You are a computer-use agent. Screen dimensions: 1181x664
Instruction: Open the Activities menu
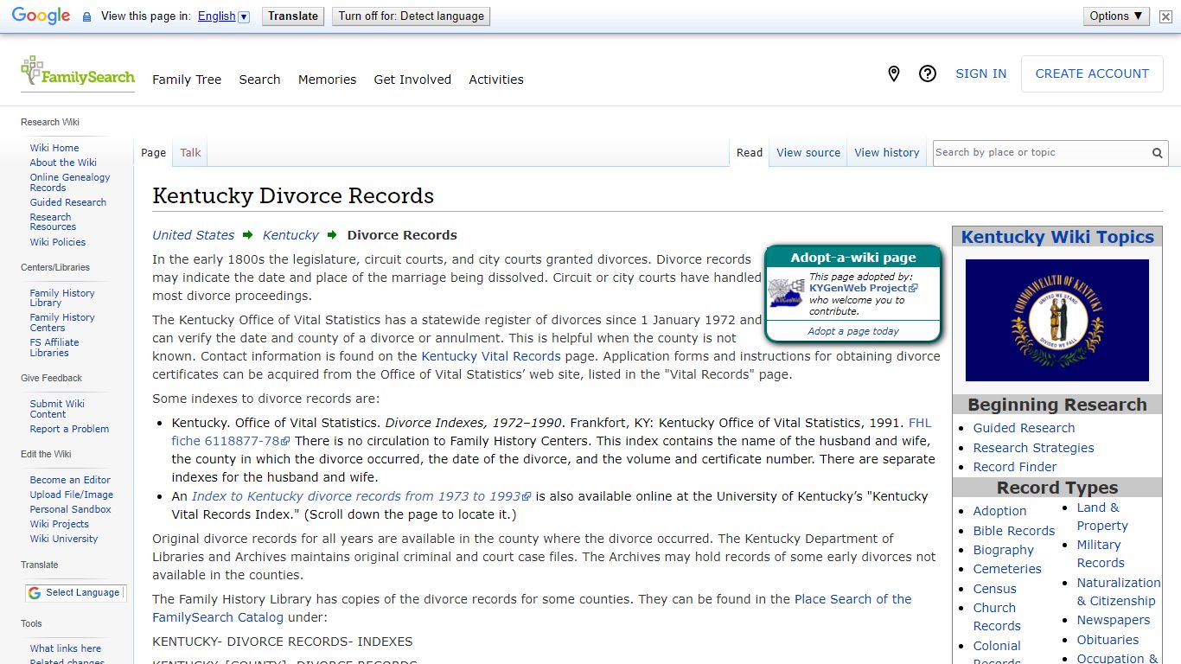(496, 80)
